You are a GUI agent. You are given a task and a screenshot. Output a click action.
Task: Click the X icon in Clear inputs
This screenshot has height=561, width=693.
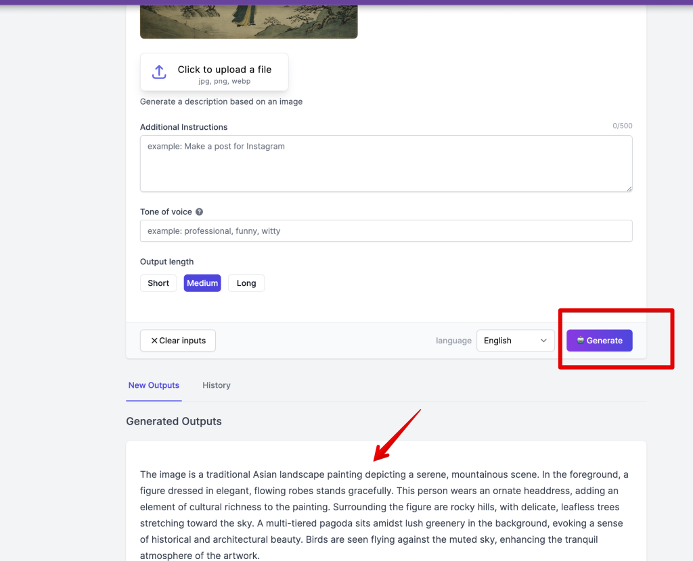click(x=154, y=341)
